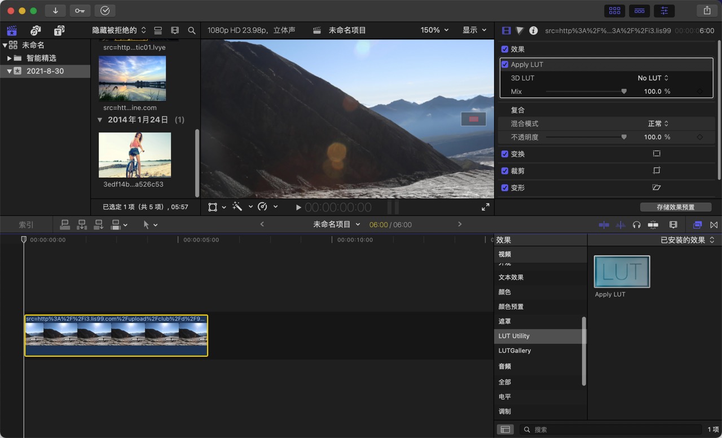Image resolution: width=722 pixels, height=438 pixels.
Task: Uncheck the 效果 checkbox
Action: point(505,50)
